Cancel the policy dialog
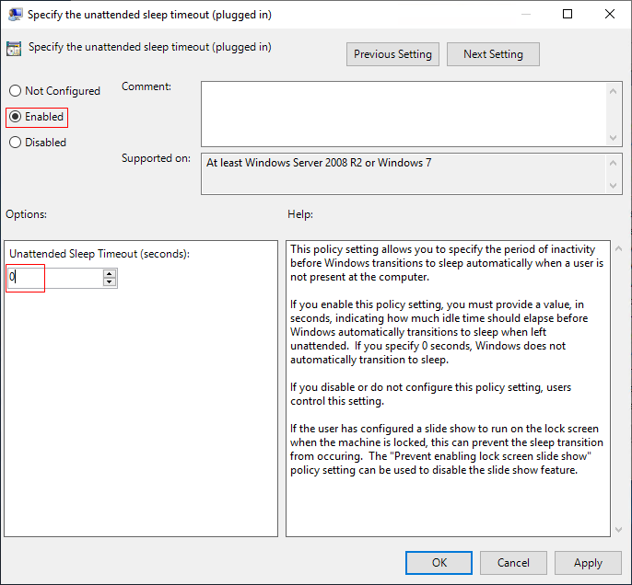The height and width of the screenshot is (585, 632). pos(513,563)
